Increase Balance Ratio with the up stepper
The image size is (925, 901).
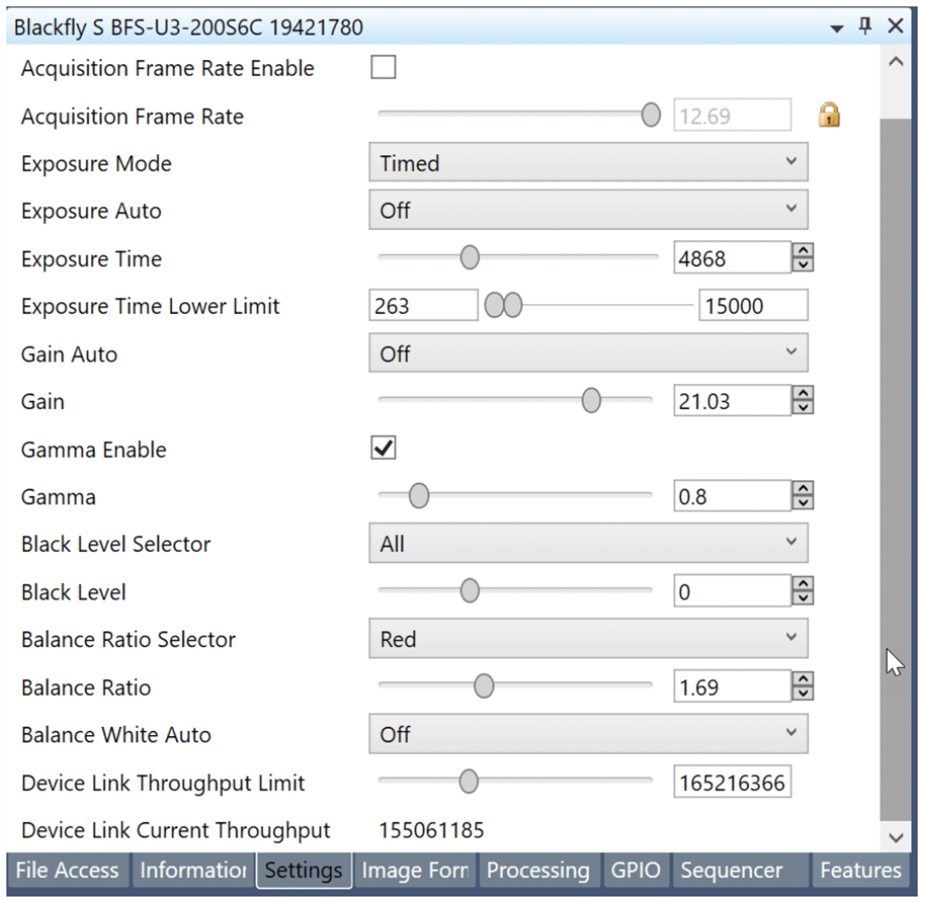(803, 679)
